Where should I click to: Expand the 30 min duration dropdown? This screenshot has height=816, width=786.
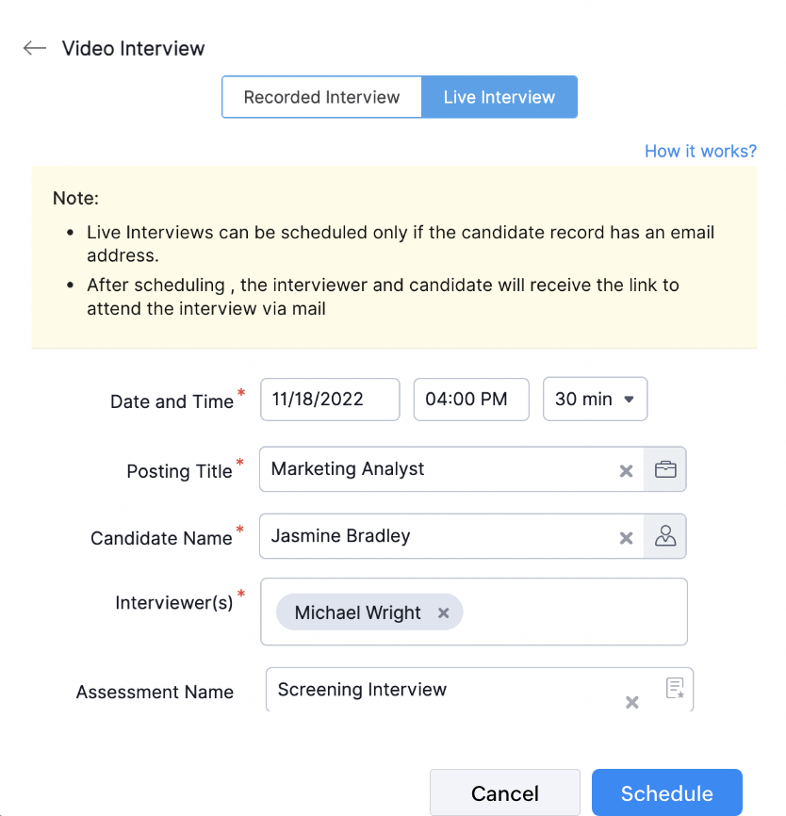(596, 399)
